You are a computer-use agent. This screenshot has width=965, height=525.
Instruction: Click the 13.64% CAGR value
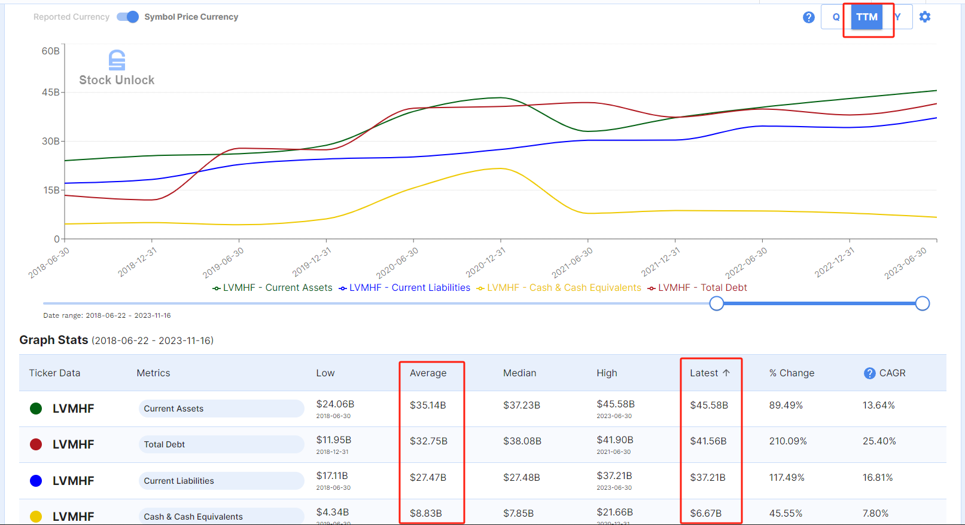pyautogui.click(x=879, y=405)
